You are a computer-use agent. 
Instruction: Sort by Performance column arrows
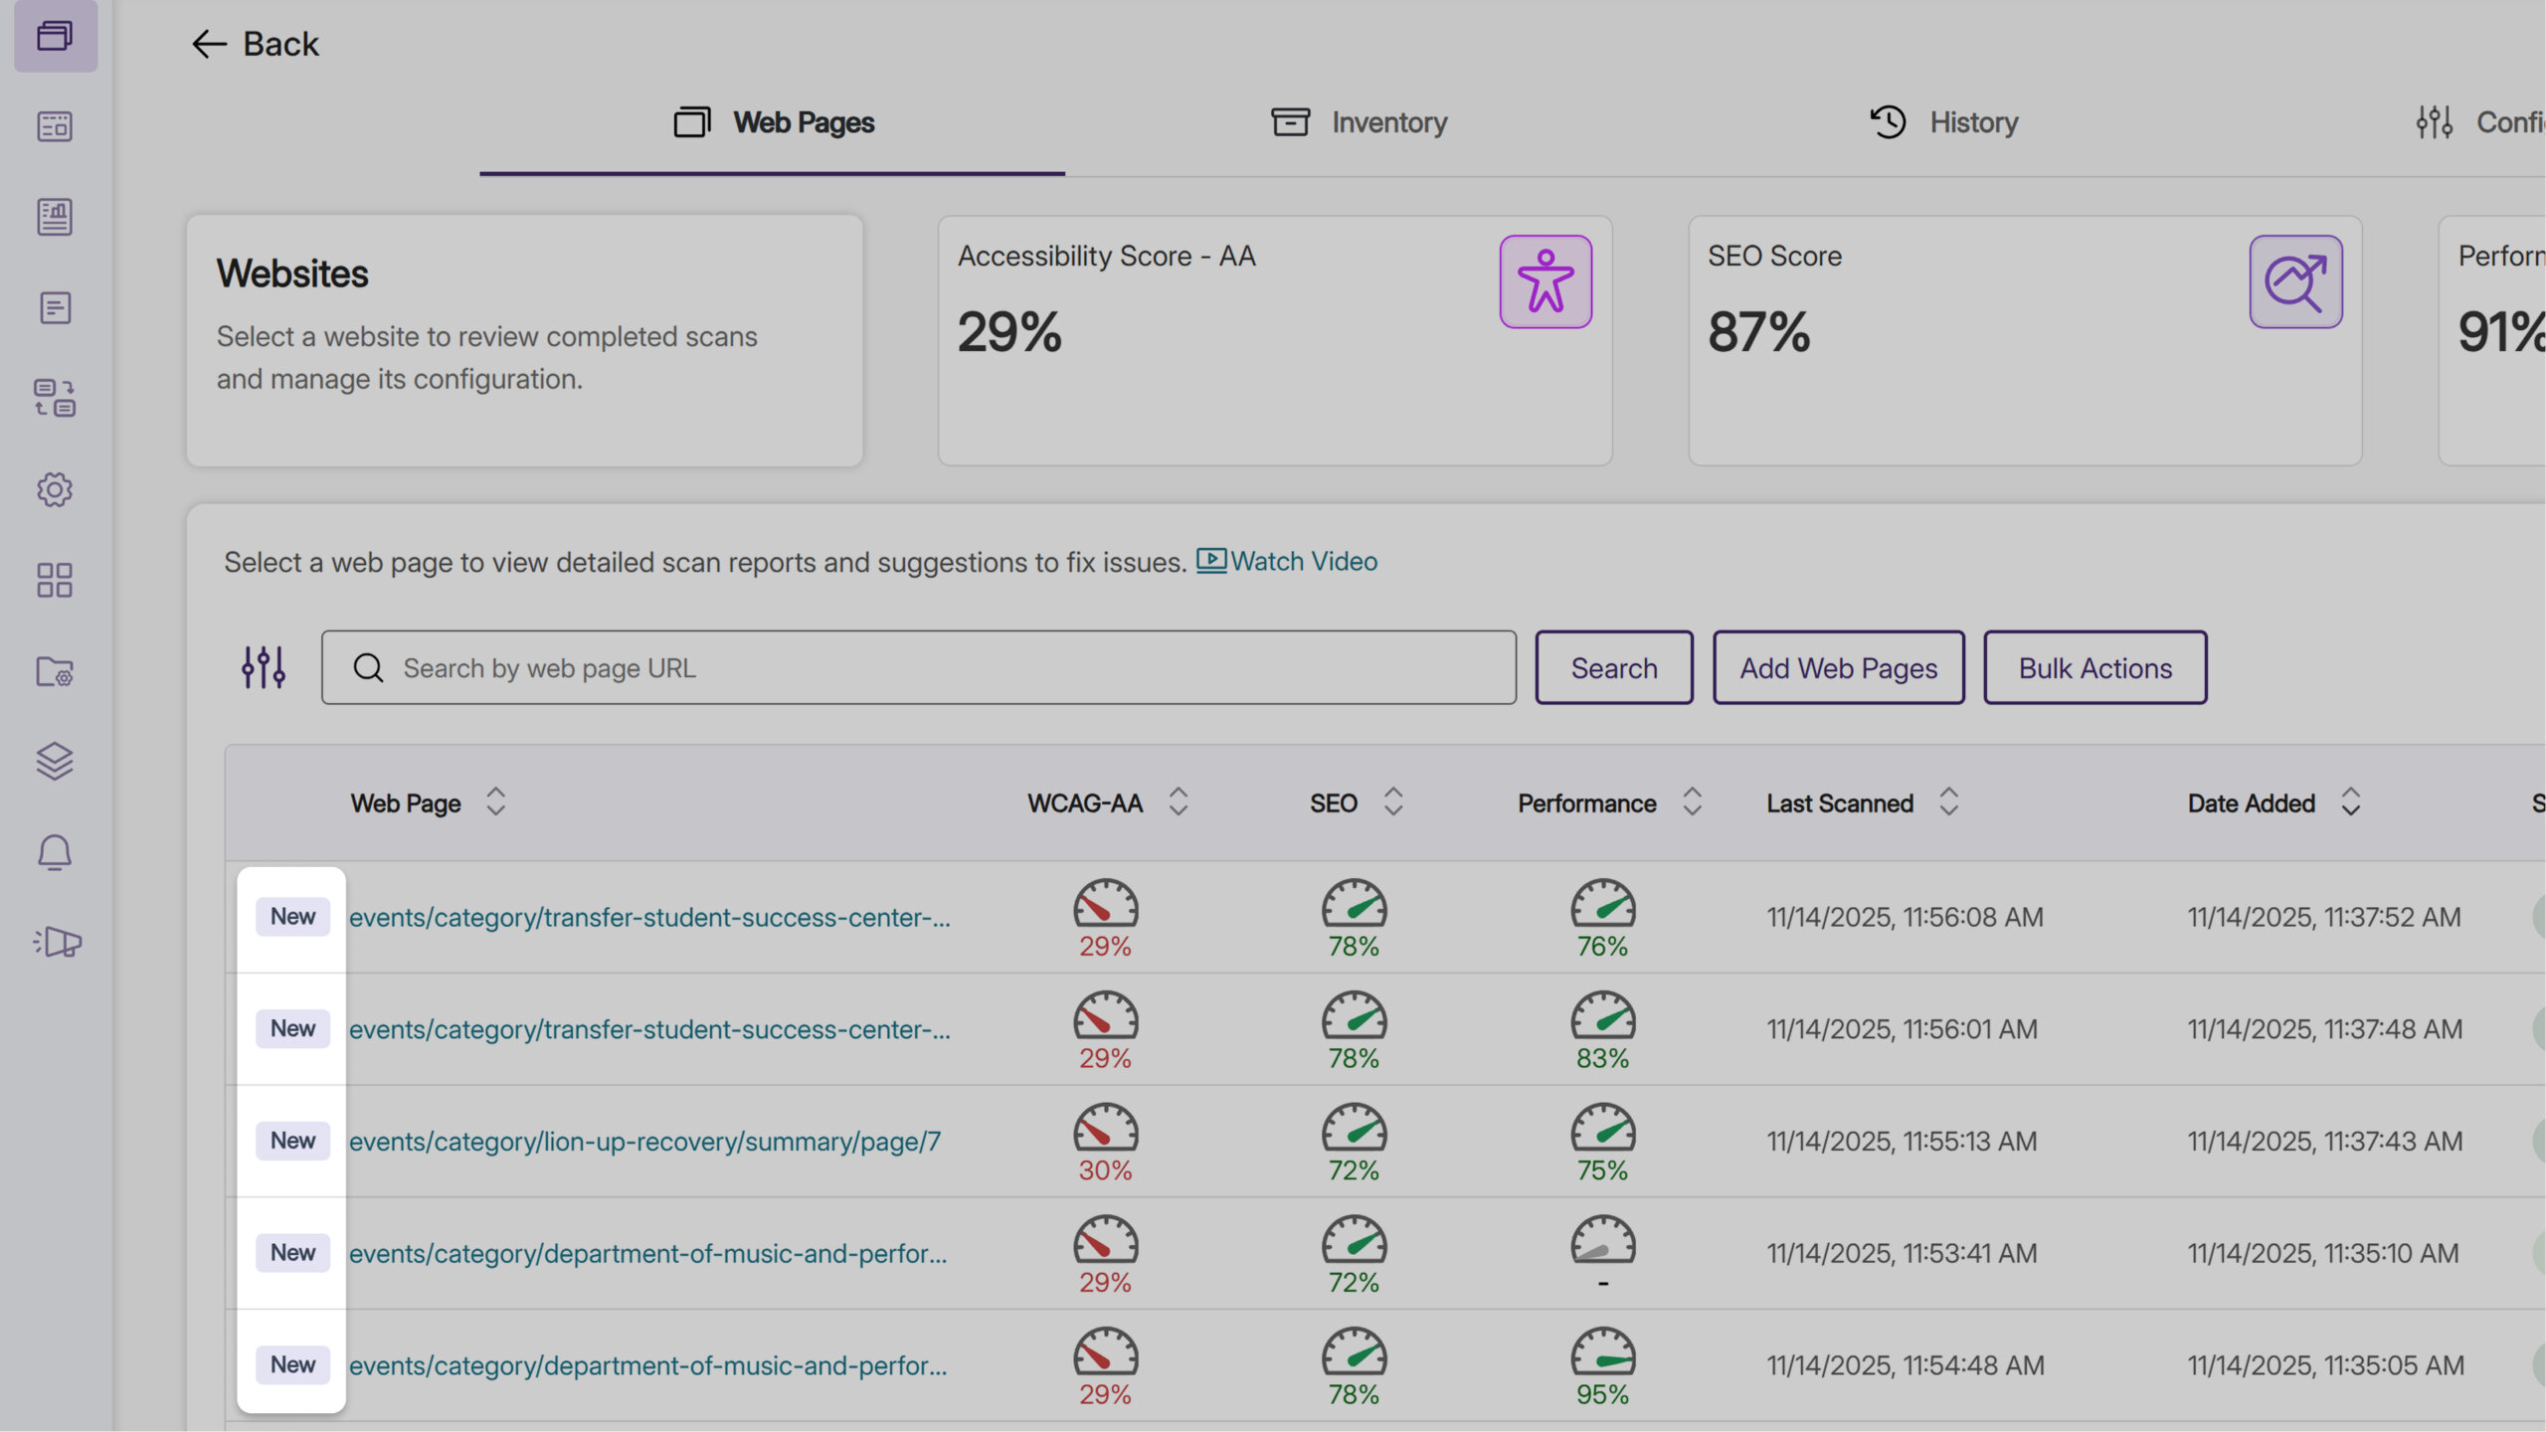click(1692, 803)
